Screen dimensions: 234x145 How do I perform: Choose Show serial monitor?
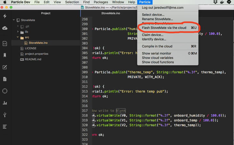[168, 53]
